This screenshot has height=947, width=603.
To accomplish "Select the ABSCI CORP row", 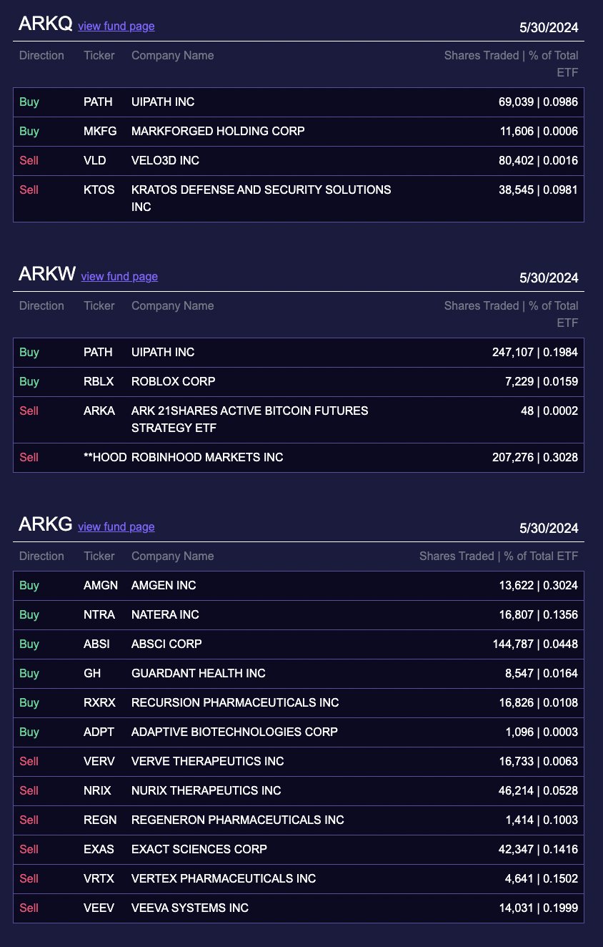I will [x=299, y=644].
